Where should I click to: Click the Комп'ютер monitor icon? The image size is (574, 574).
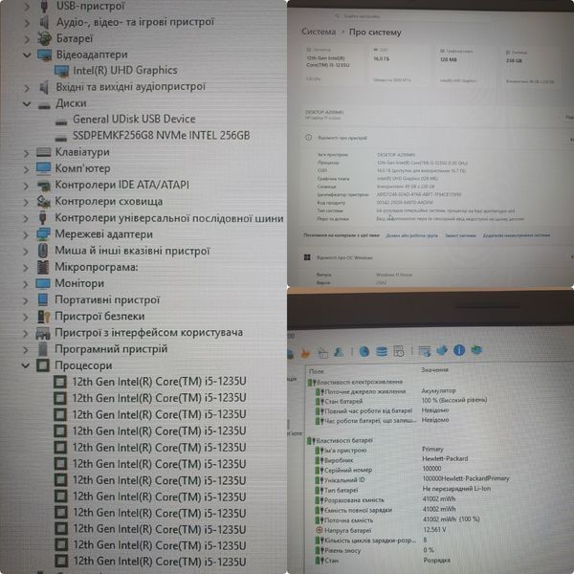44,168
